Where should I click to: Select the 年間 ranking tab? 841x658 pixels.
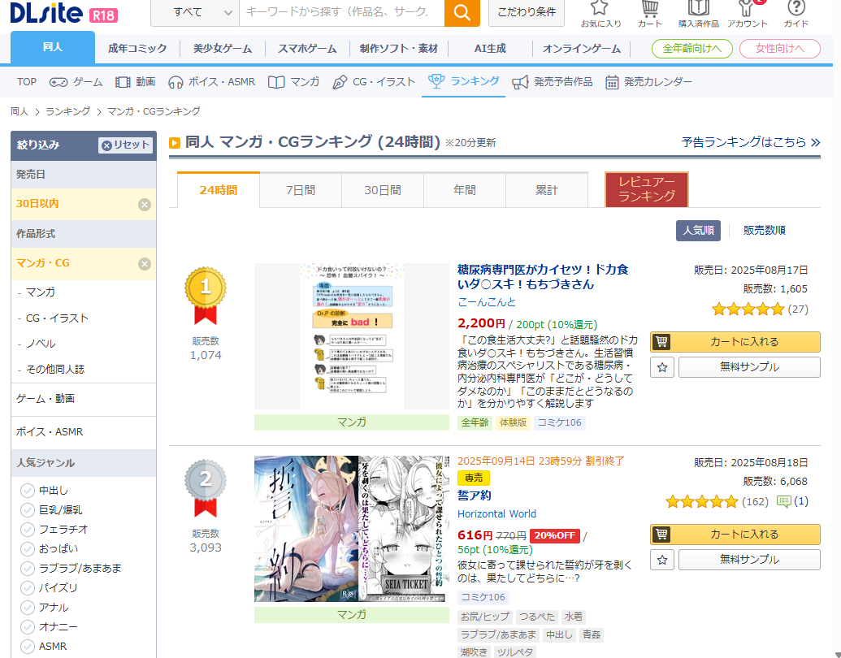[x=465, y=191]
